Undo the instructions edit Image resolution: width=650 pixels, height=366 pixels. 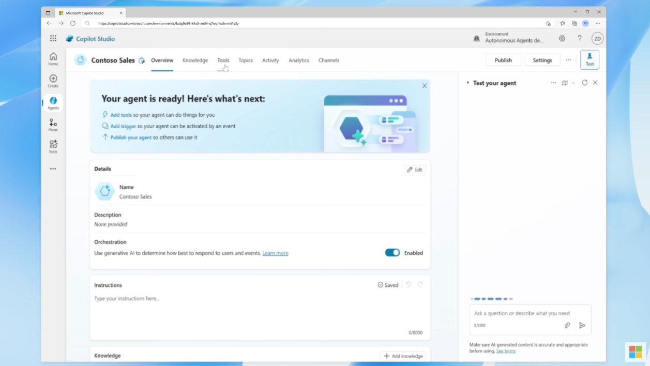[409, 285]
